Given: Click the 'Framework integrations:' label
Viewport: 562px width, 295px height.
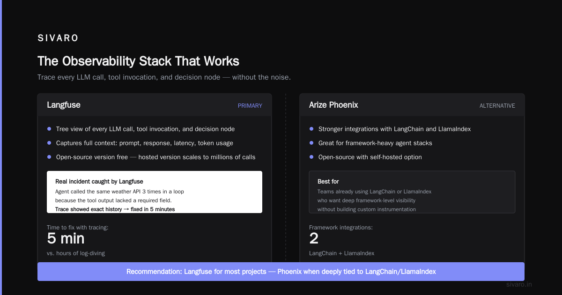Looking at the screenshot, I should (341, 228).
